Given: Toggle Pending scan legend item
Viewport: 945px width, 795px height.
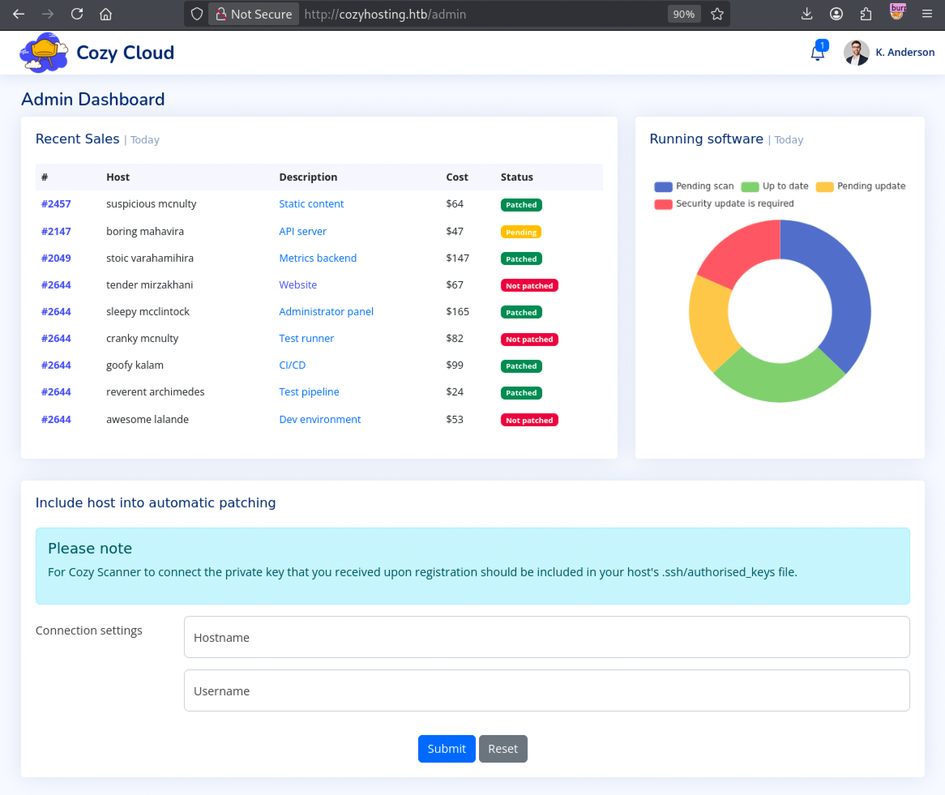Looking at the screenshot, I should coord(694,186).
